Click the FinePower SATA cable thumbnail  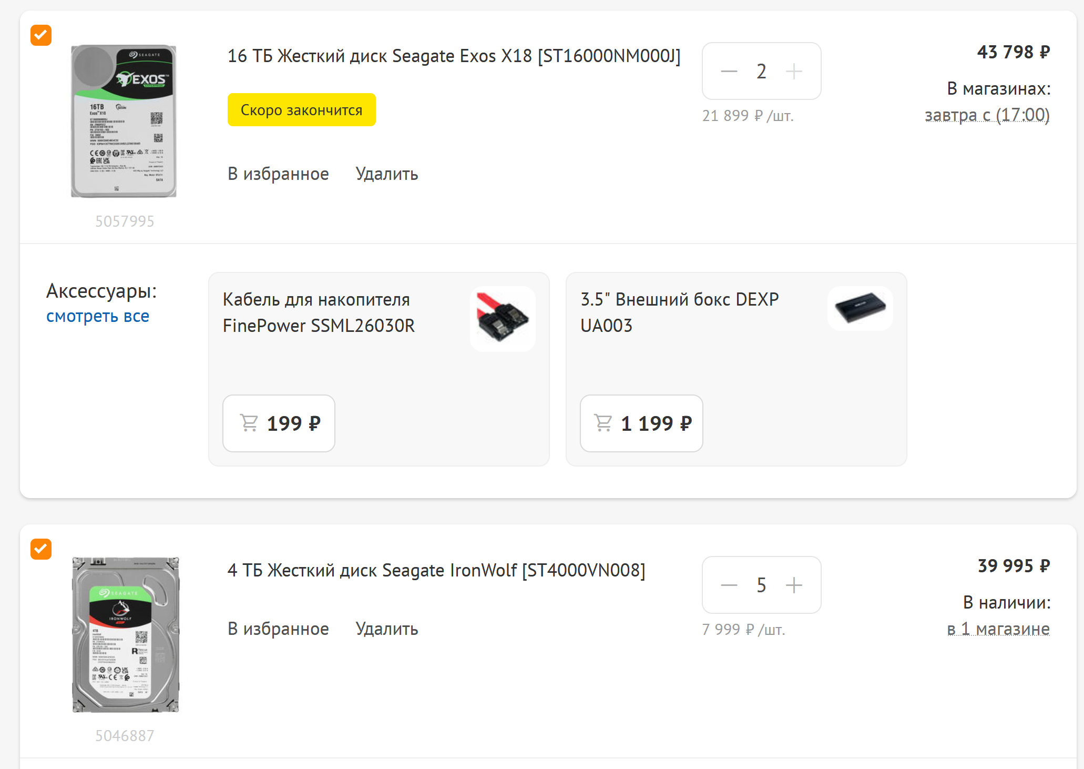click(503, 318)
